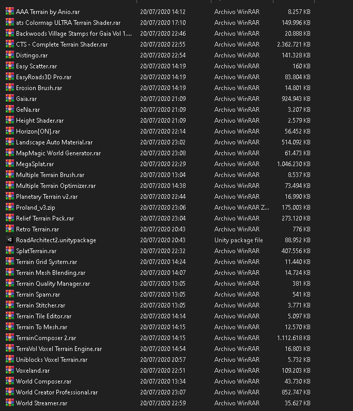Click the WinRAR icon beside MegaSplat.rar
Screen dimensions: 353x411
10,164
